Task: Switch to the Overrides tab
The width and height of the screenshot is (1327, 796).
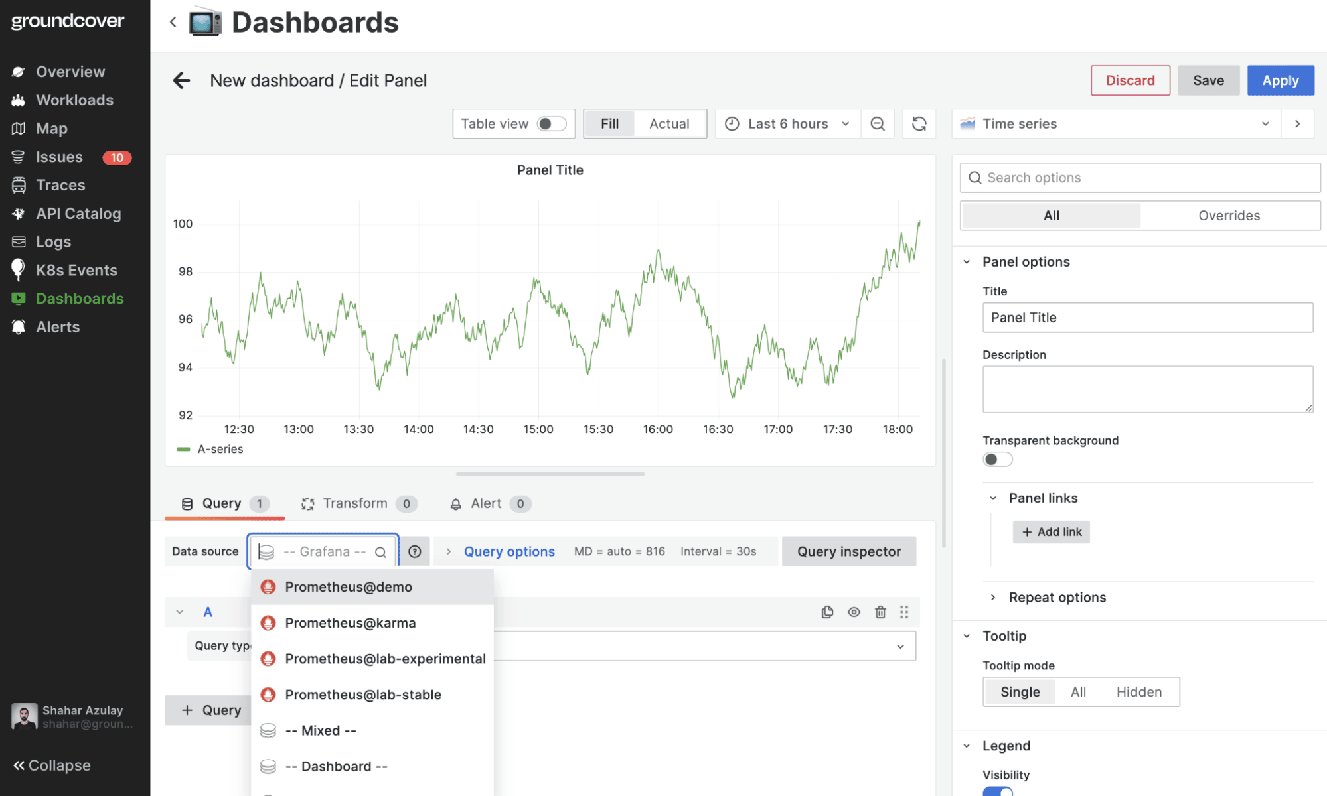Action: coord(1229,215)
